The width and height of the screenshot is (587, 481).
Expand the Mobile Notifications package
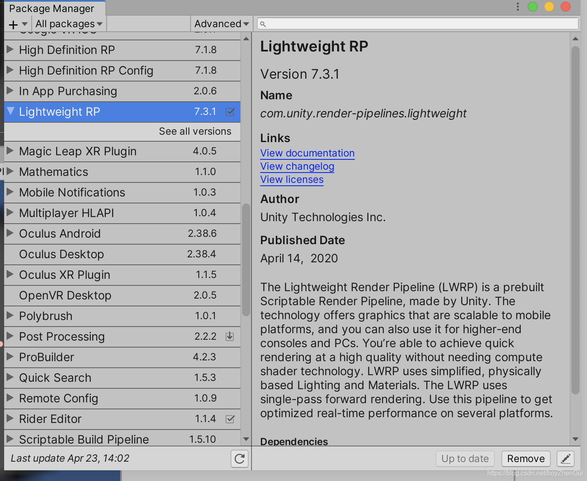click(x=10, y=192)
